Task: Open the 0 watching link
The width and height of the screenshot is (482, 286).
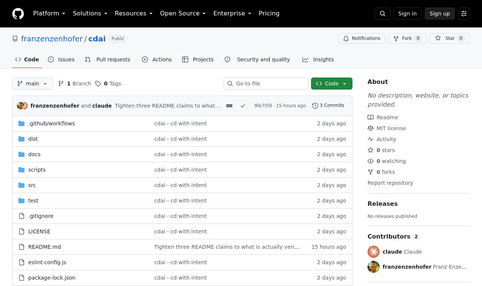Action: [x=387, y=161]
